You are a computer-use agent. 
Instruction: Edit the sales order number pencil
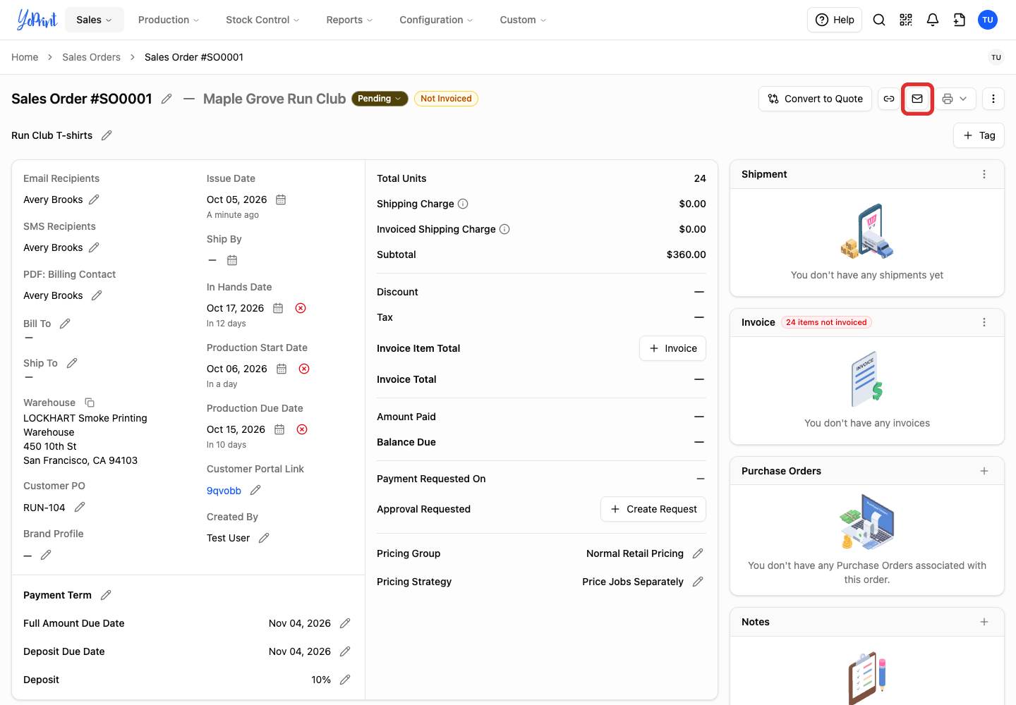coord(167,99)
